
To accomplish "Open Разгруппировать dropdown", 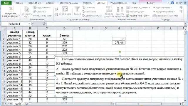I will pyautogui.click(x=164, y=12).
